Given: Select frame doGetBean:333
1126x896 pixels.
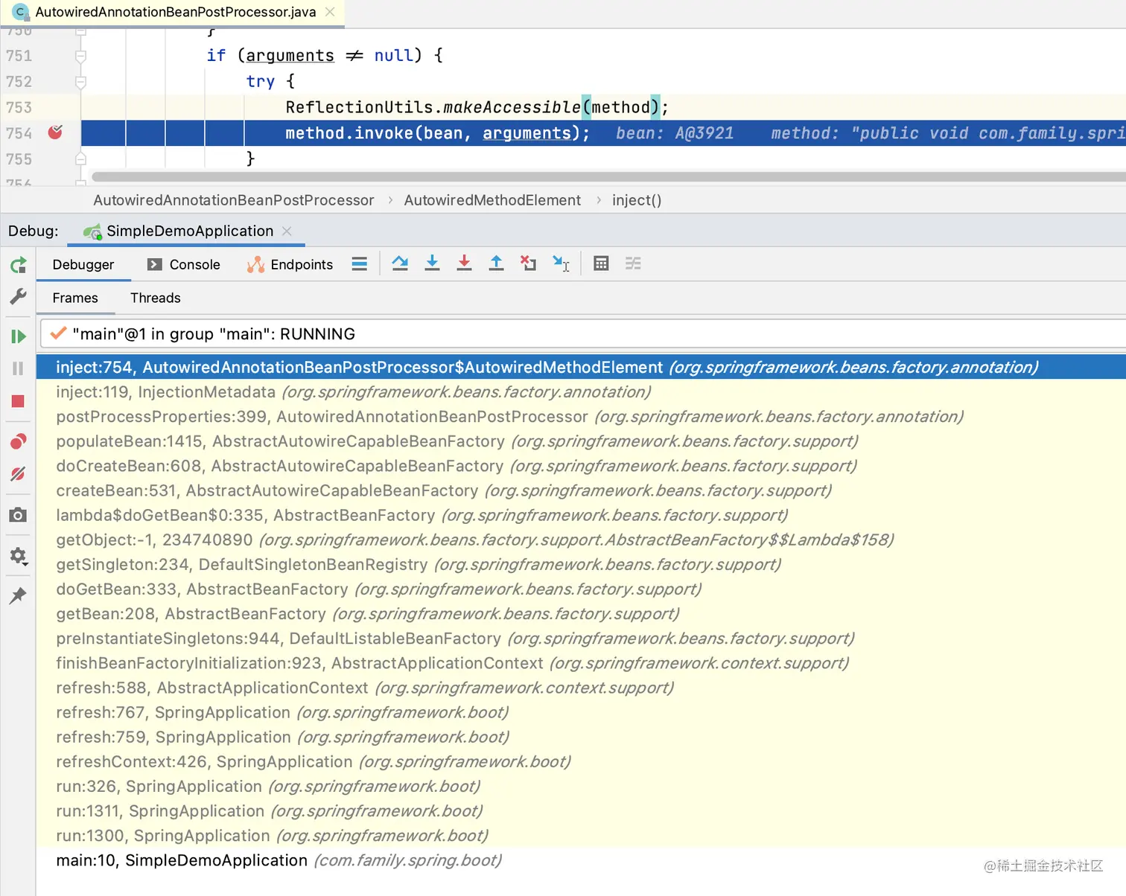Looking at the screenshot, I should click(x=581, y=589).
